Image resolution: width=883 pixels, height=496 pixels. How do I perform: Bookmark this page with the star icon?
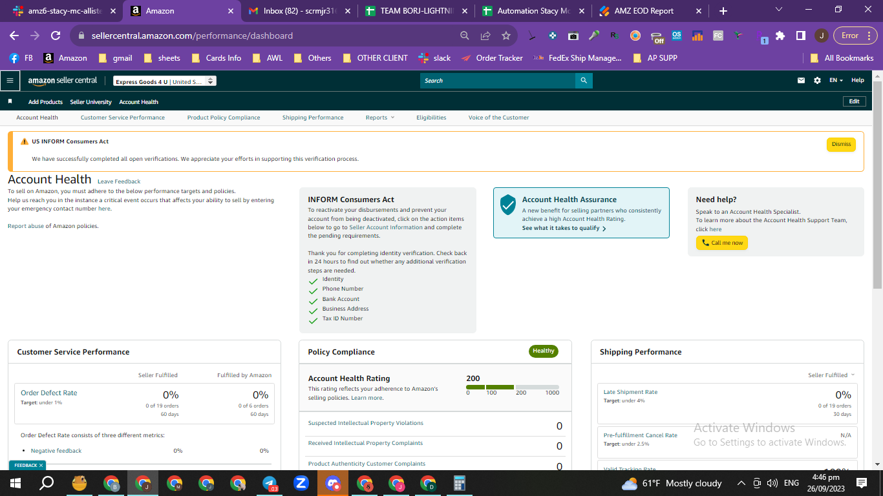click(x=506, y=36)
